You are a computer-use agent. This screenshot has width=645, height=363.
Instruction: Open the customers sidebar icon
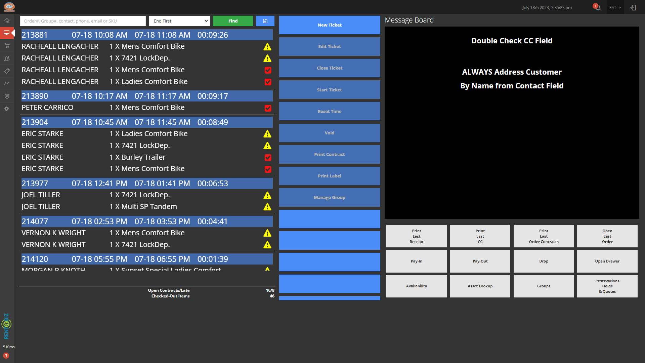[7, 58]
